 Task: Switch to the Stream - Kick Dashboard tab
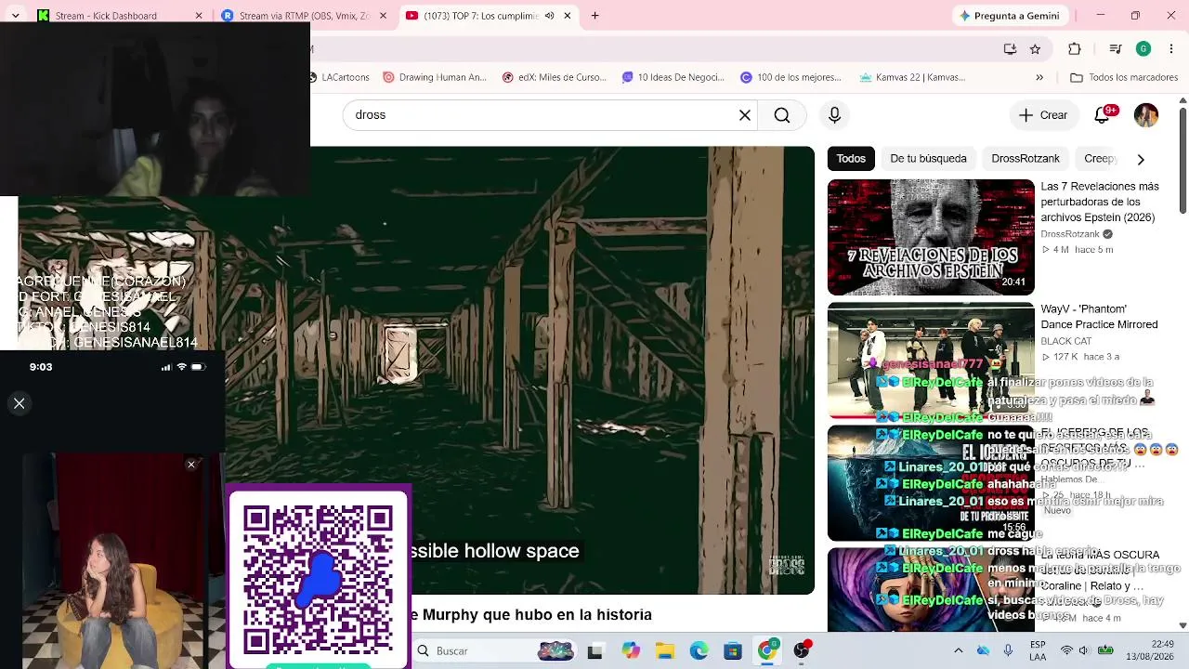(x=116, y=16)
